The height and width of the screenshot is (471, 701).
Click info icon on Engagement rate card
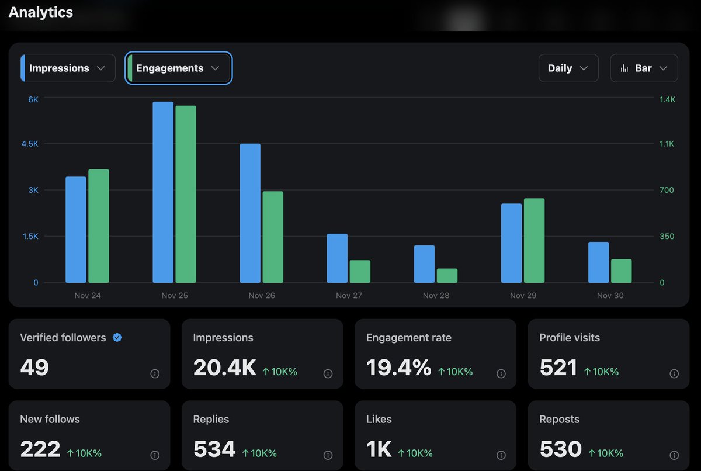pos(501,374)
